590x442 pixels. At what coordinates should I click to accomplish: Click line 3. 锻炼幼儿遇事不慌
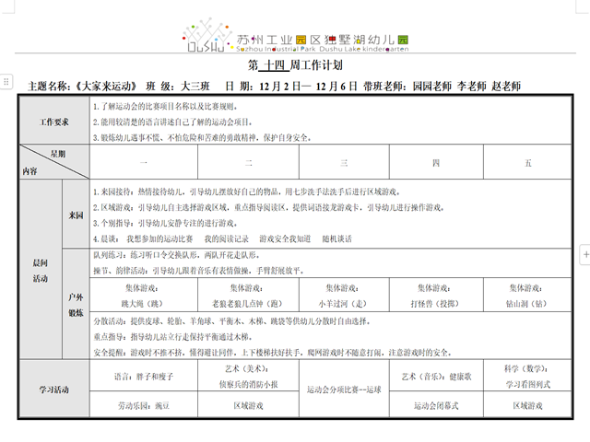(x=203, y=138)
